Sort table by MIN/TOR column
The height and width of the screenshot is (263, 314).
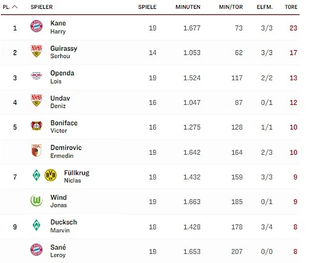pyautogui.click(x=231, y=7)
